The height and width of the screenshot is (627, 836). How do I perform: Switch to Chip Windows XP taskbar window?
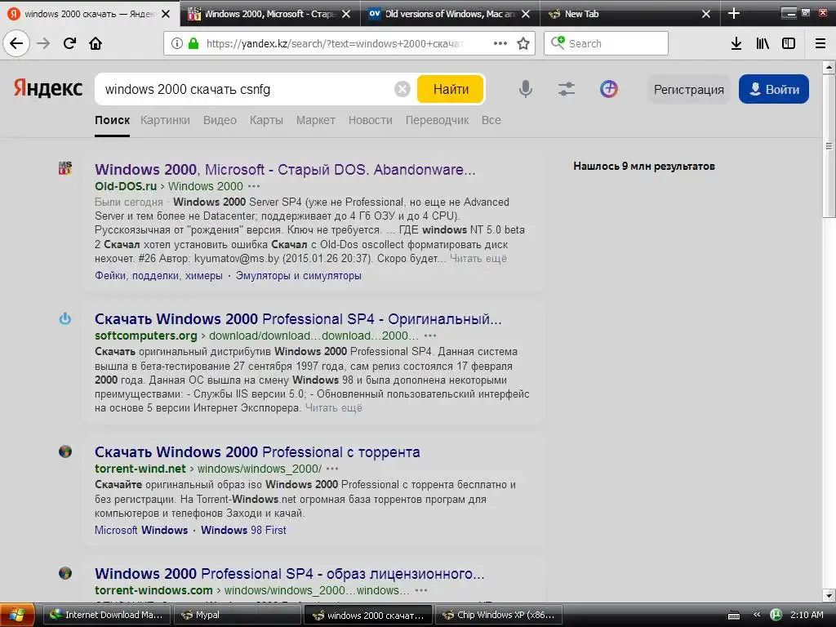click(x=500, y=615)
